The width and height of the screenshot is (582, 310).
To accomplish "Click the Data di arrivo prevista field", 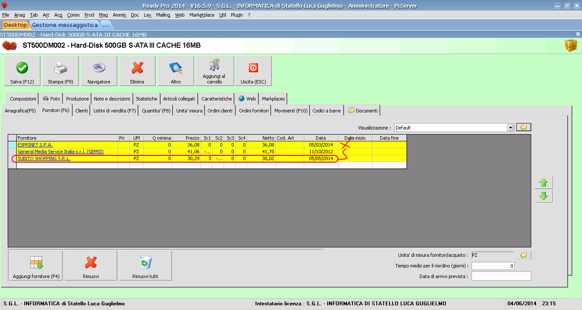I will tap(501, 276).
